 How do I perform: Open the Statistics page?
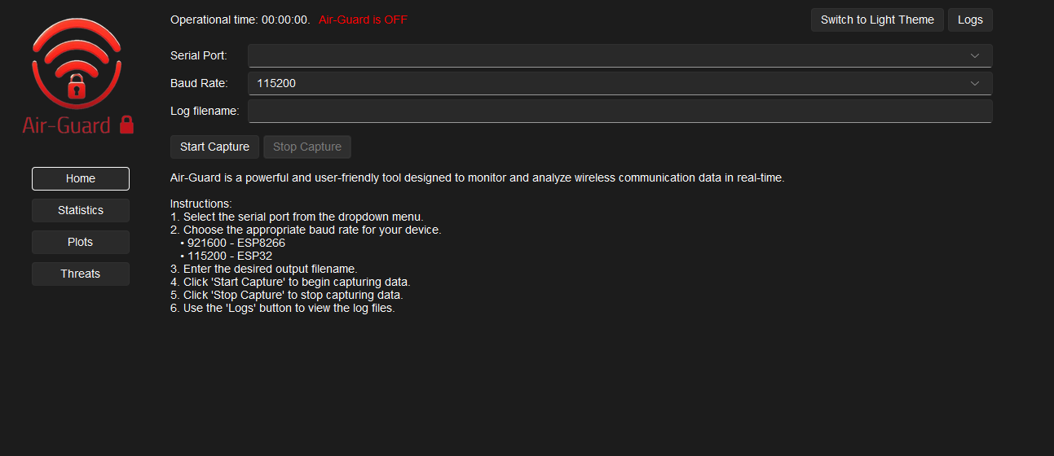(81, 210)
